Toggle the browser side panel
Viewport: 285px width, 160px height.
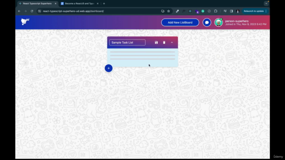coord(232,11)
